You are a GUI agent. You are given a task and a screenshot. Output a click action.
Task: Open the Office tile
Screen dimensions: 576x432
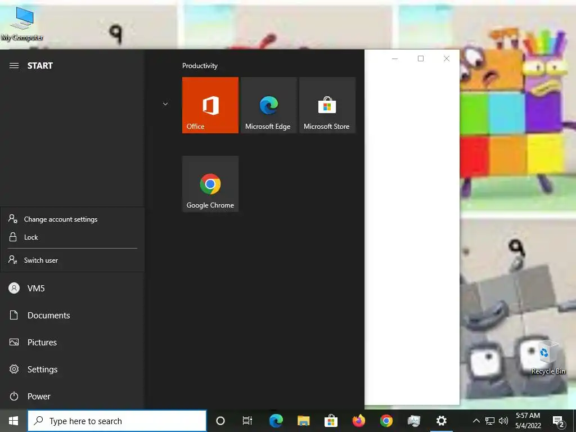[210, 105]
